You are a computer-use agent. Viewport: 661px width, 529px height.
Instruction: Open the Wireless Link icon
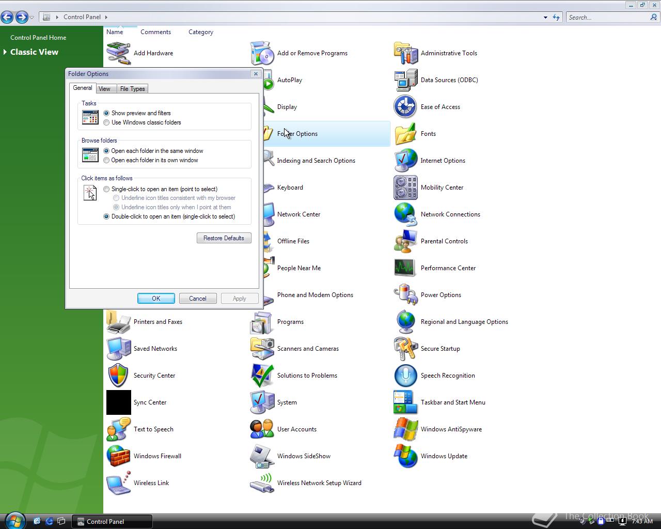click(x=118, y=483)
